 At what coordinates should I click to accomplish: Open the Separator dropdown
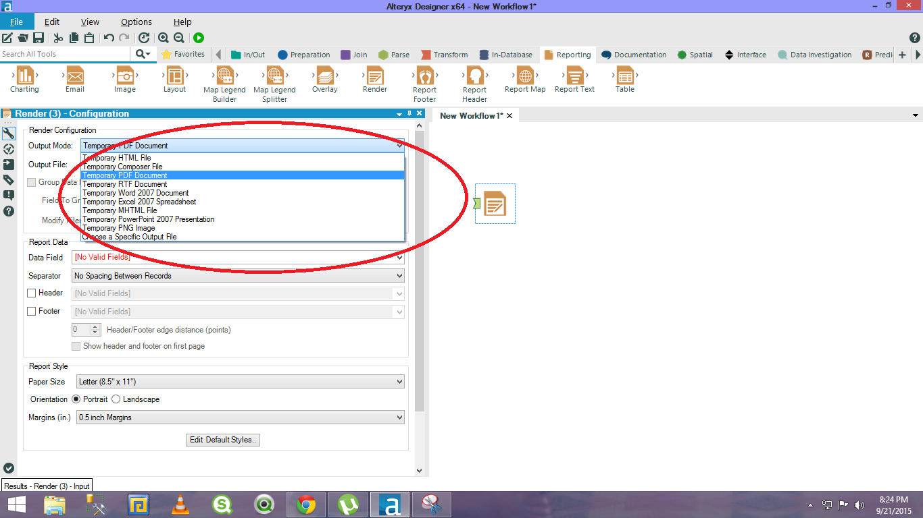tap(238, 275)
